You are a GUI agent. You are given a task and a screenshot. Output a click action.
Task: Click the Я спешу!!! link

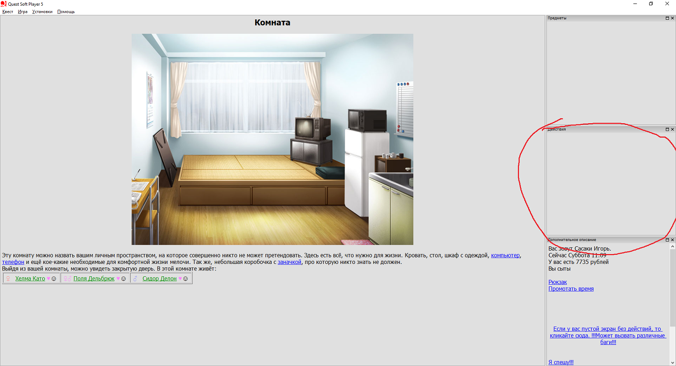[561, 362]
